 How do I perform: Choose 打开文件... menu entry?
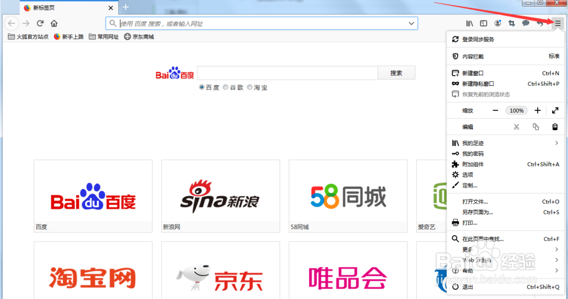pyautogui.click(x=506, y=201)
